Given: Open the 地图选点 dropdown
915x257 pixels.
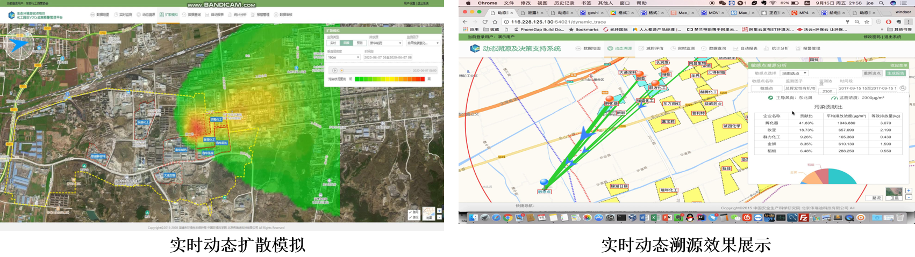Looking at the screenshot, I should pyautogui.click(x=794, y=73).
